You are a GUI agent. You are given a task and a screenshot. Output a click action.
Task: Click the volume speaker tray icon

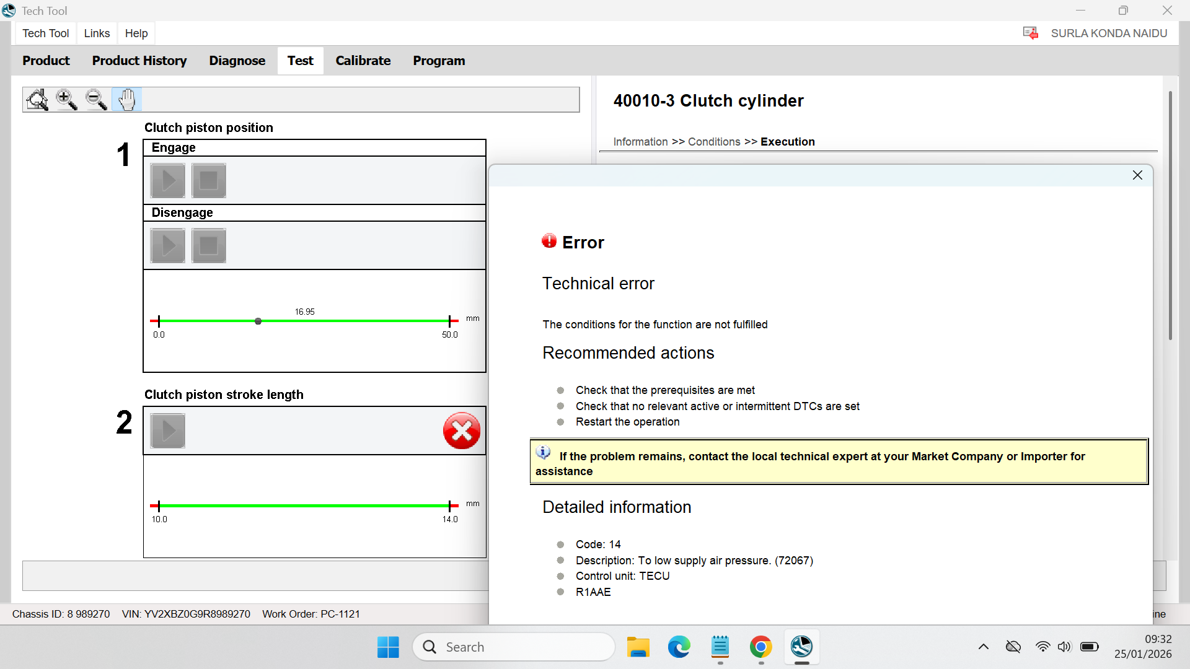[x=1065, y=647]
